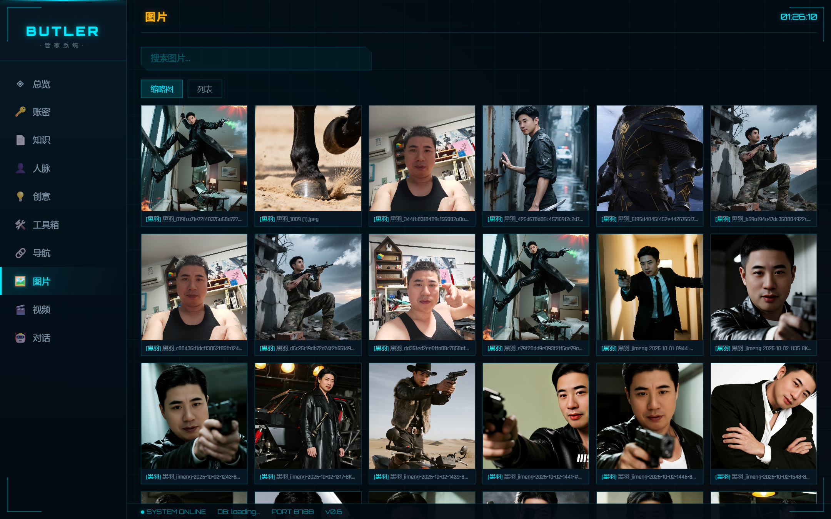Select the document icon for 知识

[x=20, y=140]
